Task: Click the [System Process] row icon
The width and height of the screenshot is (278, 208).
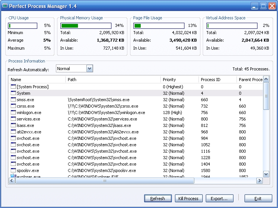Action: point(13,86)
